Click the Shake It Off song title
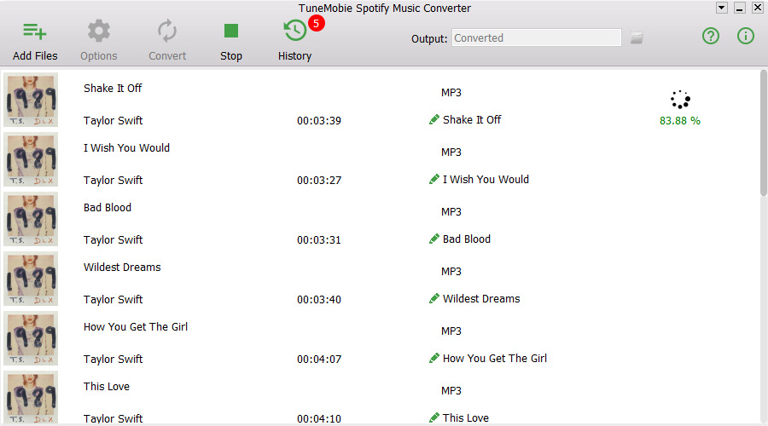The image size is (768, 426). [113, 88]
